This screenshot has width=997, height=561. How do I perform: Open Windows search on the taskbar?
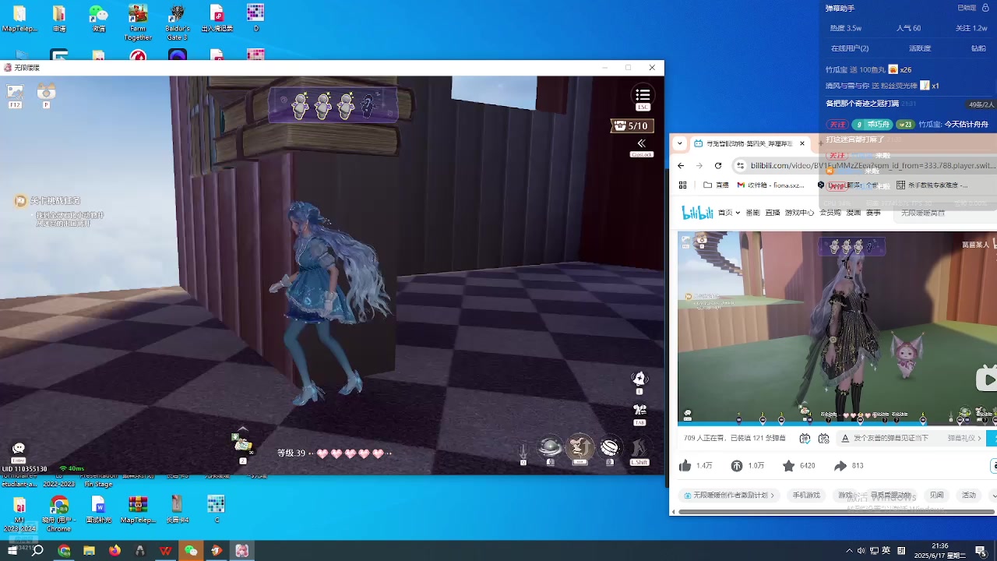tap(37, 551)
